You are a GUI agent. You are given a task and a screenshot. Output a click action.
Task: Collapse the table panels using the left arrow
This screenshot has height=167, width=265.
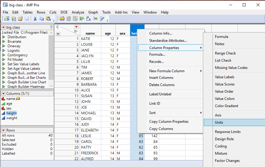57,27
